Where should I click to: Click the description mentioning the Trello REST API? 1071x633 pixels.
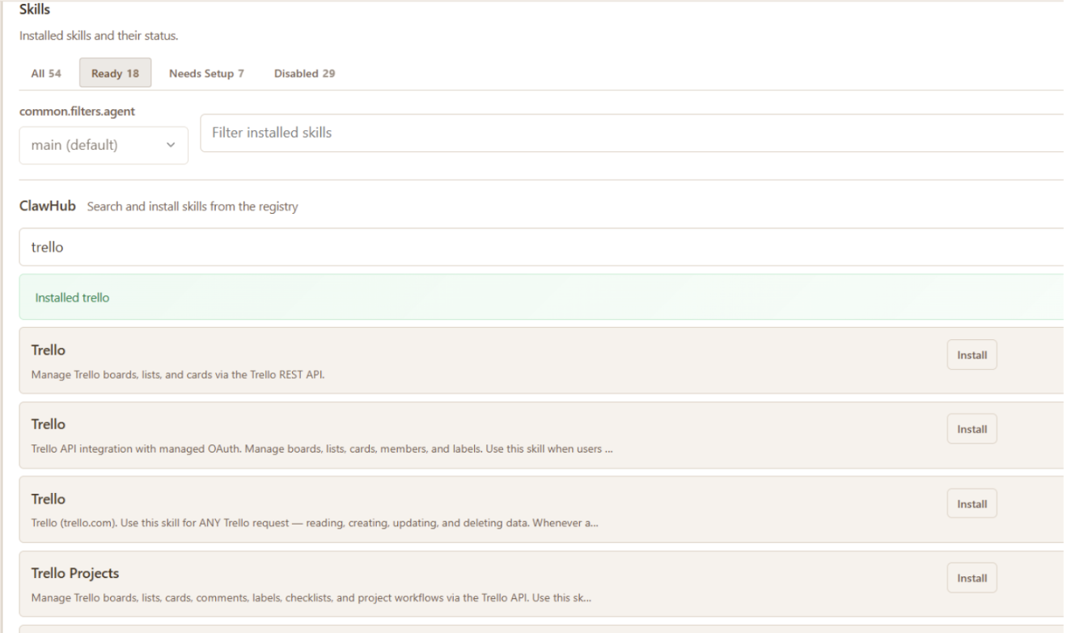[178, 374]
